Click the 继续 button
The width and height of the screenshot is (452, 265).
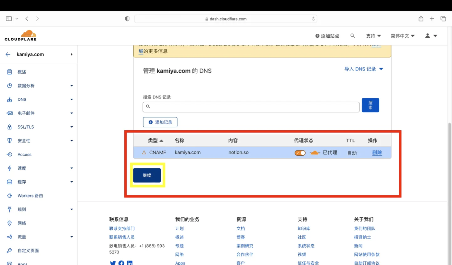click(x=147, y=175)
